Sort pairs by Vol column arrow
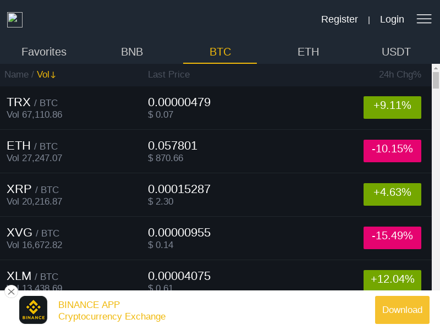The width and height of the screenshot is (440, 330). [x=46, y=75]
